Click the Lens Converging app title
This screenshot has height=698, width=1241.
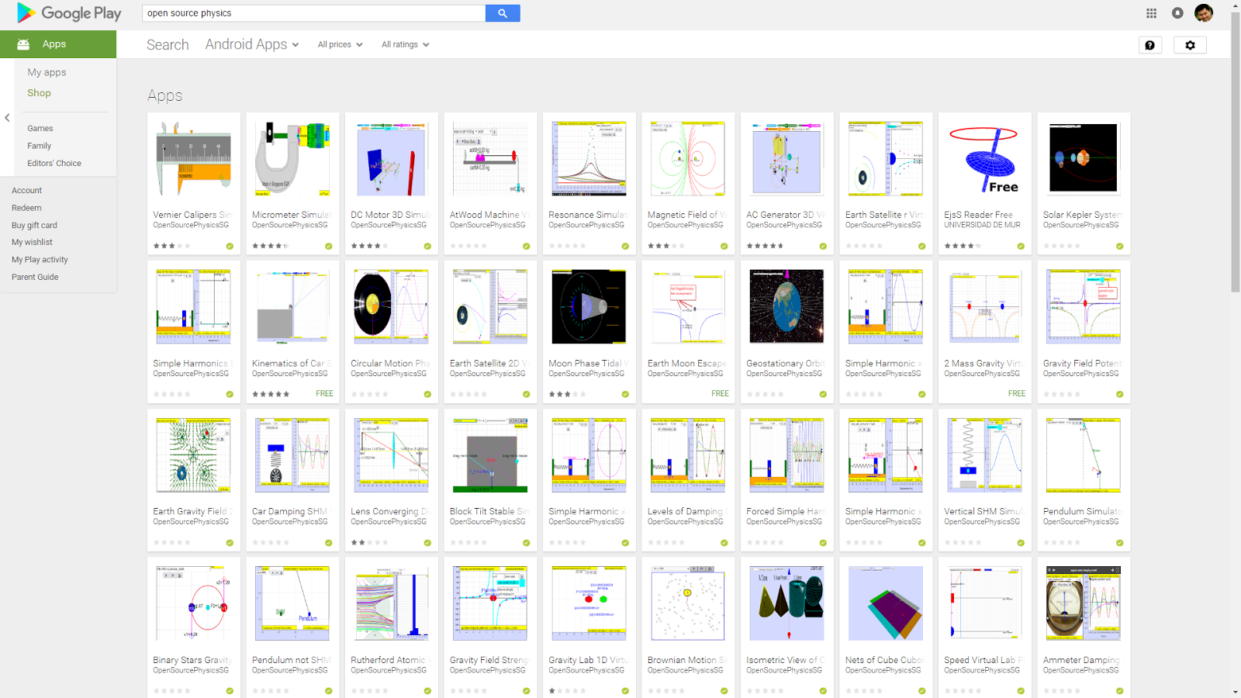389,512
